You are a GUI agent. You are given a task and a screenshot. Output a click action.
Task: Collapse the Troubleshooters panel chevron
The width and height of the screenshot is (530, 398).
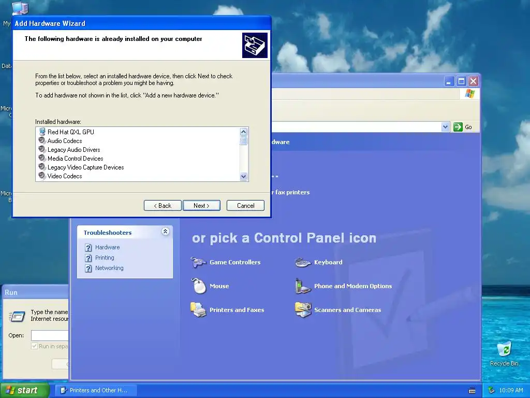[x=165, y=232]
